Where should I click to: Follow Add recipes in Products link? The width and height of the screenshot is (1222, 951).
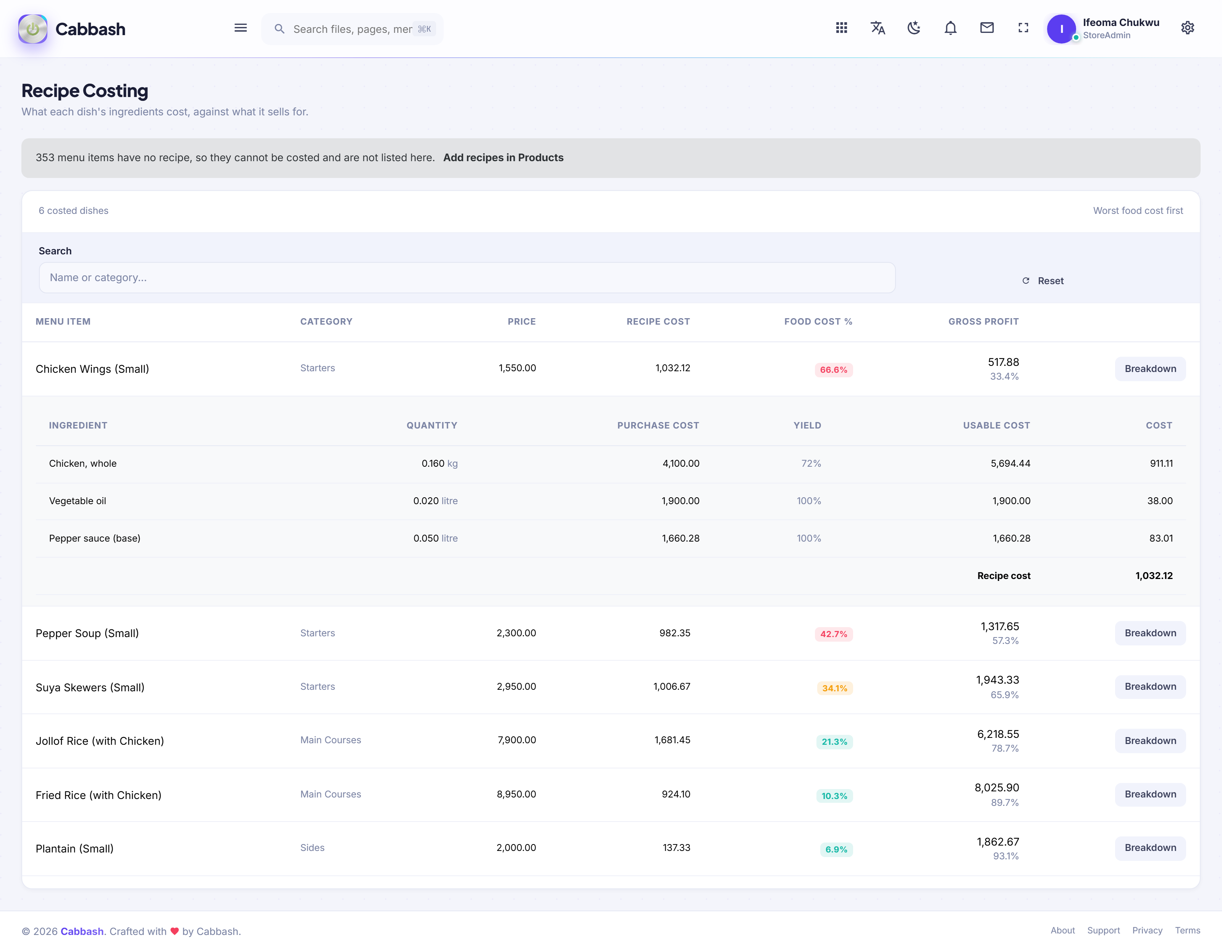click(x=503, y=158)
